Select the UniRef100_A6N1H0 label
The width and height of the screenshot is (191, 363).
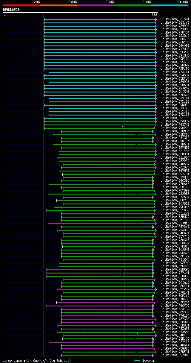tap(175, 42)
